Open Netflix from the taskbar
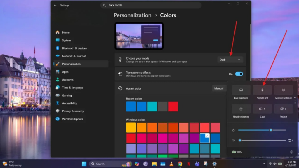299x168 pixels. pos(189,164)
